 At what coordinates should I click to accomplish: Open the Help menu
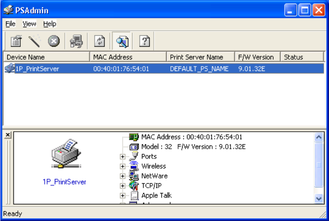[50, 24]
